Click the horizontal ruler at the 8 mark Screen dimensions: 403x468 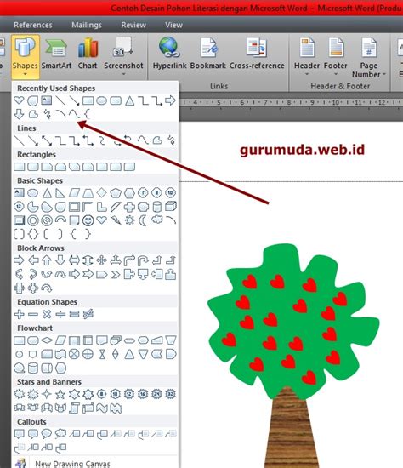(x=288, y=102)
